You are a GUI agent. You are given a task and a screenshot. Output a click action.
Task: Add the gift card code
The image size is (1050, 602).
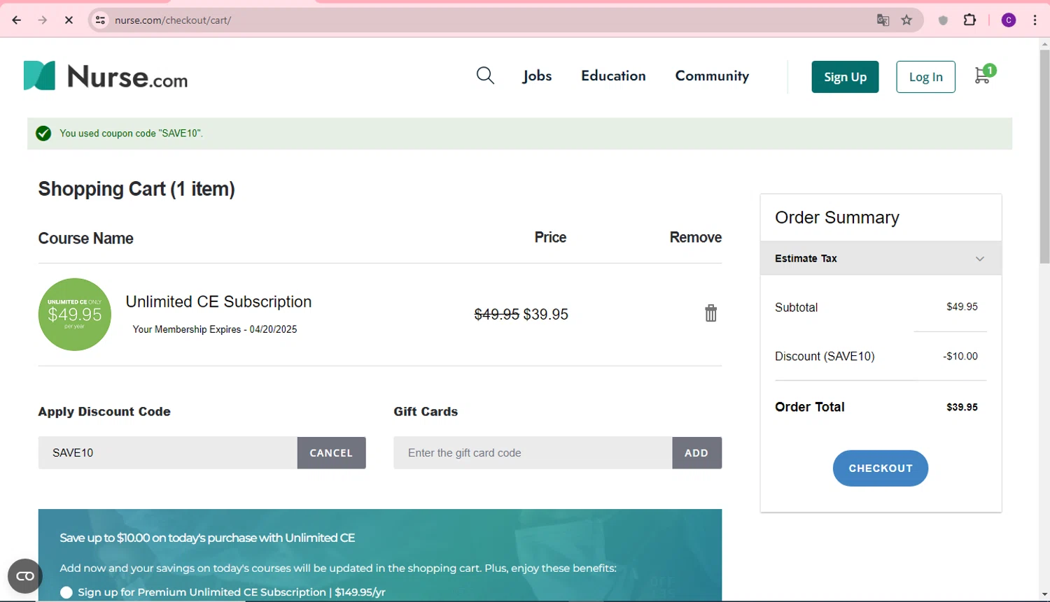pos(696,453)
